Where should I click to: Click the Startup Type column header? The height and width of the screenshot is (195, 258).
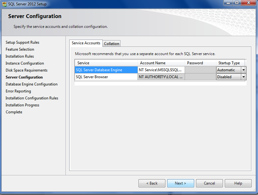pyautogui.click(x=230, y=63)
